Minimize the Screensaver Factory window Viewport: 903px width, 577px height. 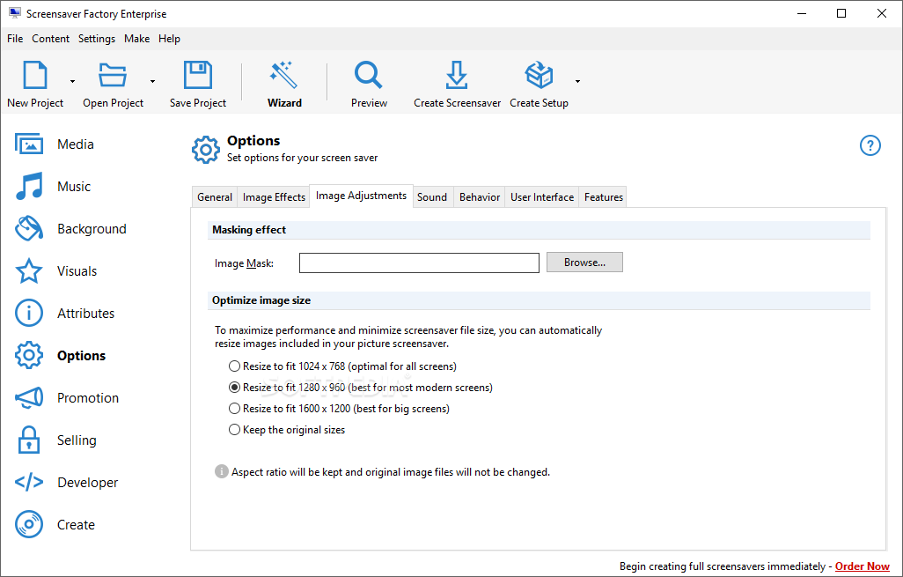click(x=802, y=13)
